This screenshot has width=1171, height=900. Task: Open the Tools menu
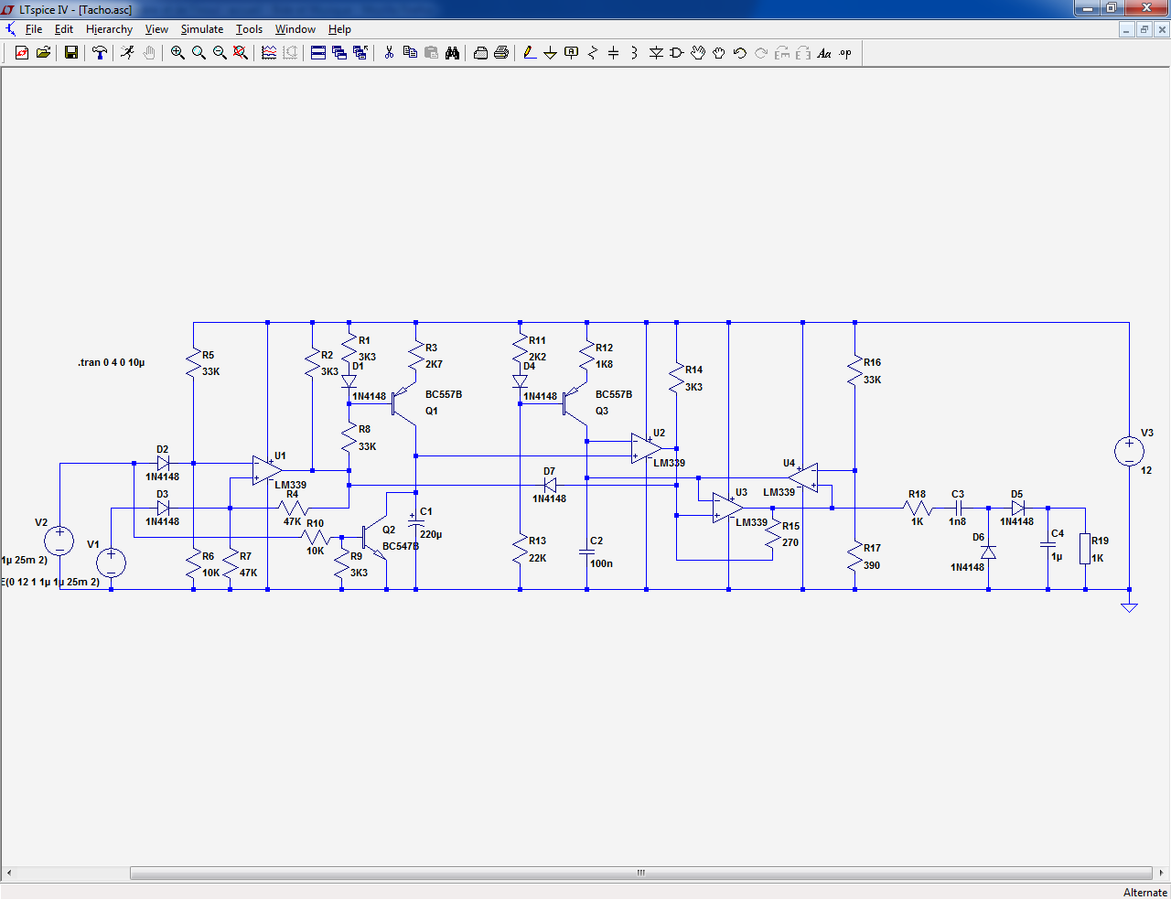click(249, 29)
